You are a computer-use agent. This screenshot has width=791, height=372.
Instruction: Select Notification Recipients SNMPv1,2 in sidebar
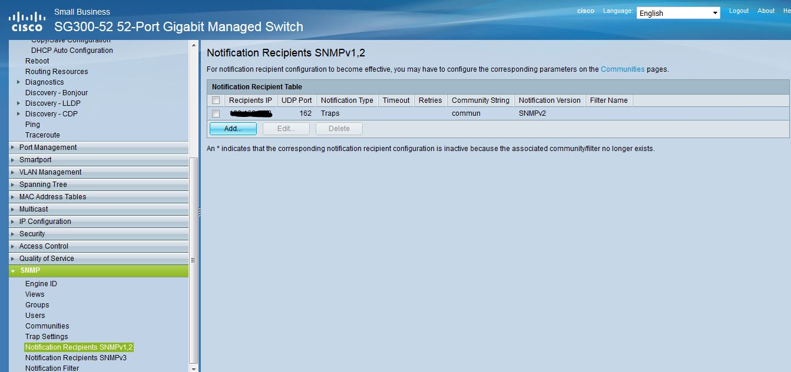79,347
